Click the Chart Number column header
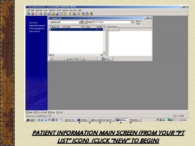Screen dimensions: 195x146 [56, 27]
